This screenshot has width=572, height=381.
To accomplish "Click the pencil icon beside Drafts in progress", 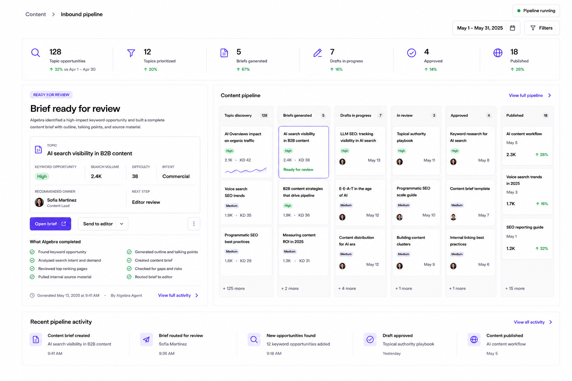I will click(318, 53).
